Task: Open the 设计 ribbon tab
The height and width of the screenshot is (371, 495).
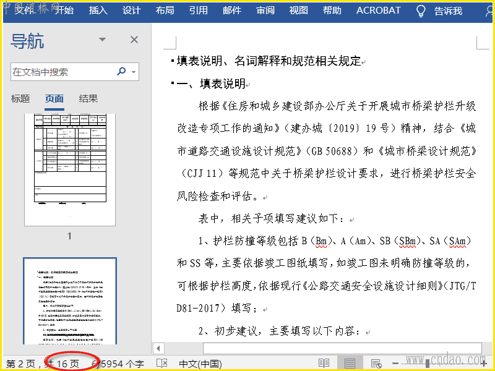Action: 131,11
